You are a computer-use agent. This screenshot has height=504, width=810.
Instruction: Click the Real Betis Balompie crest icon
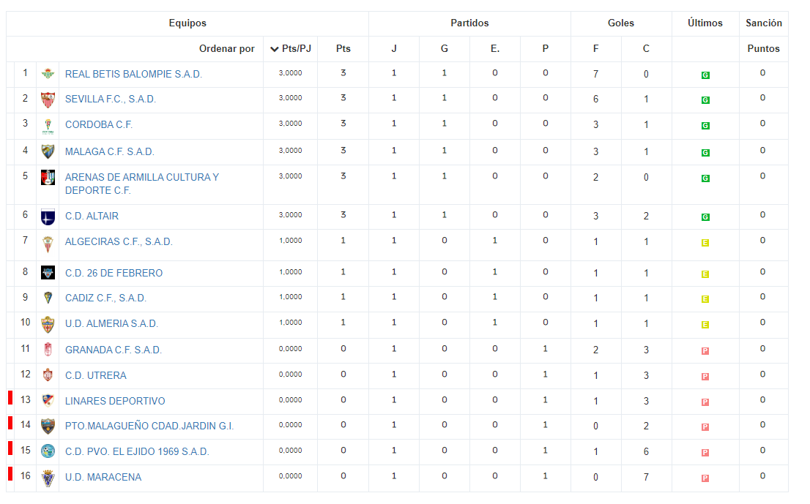pos(48,74)
